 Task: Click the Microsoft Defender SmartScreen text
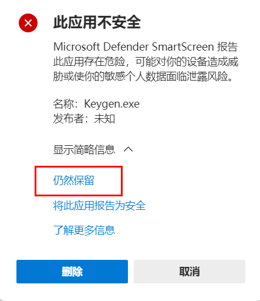134,47
